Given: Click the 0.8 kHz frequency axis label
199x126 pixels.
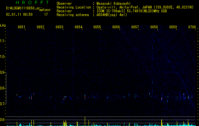Looking at the screenshot, I should [x=2, y=88].
